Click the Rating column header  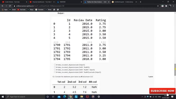(x=101, y=20)
